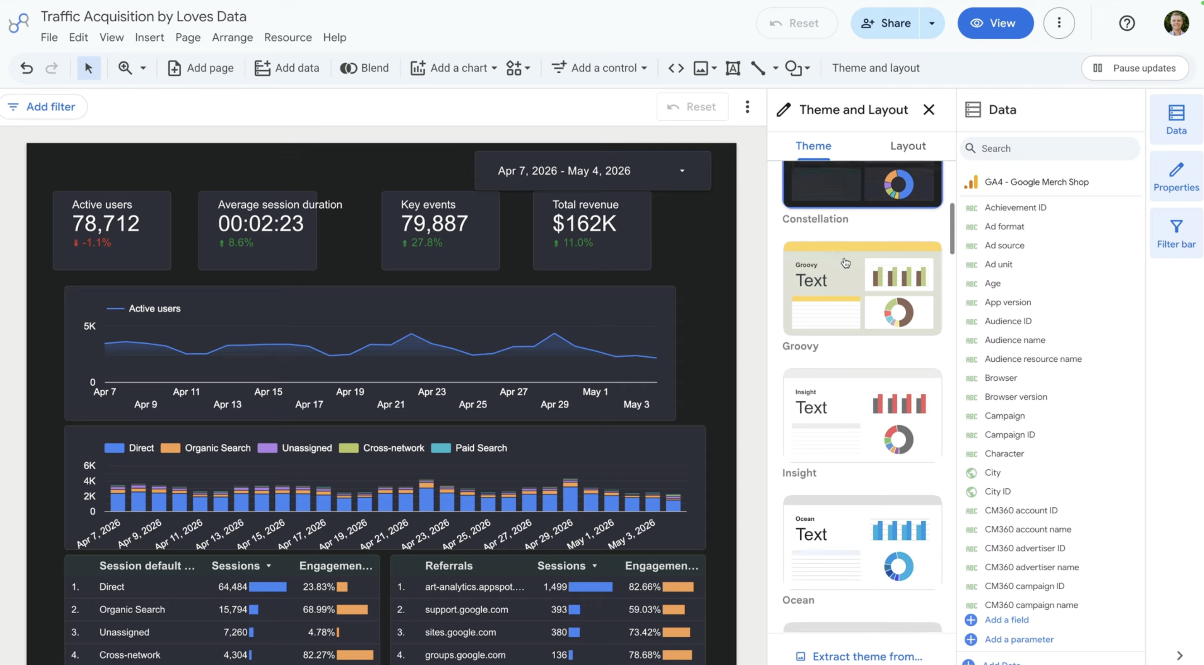The image size is (1204, 665).
Task: Open the Properties side panel tab
Action: 1175,177
